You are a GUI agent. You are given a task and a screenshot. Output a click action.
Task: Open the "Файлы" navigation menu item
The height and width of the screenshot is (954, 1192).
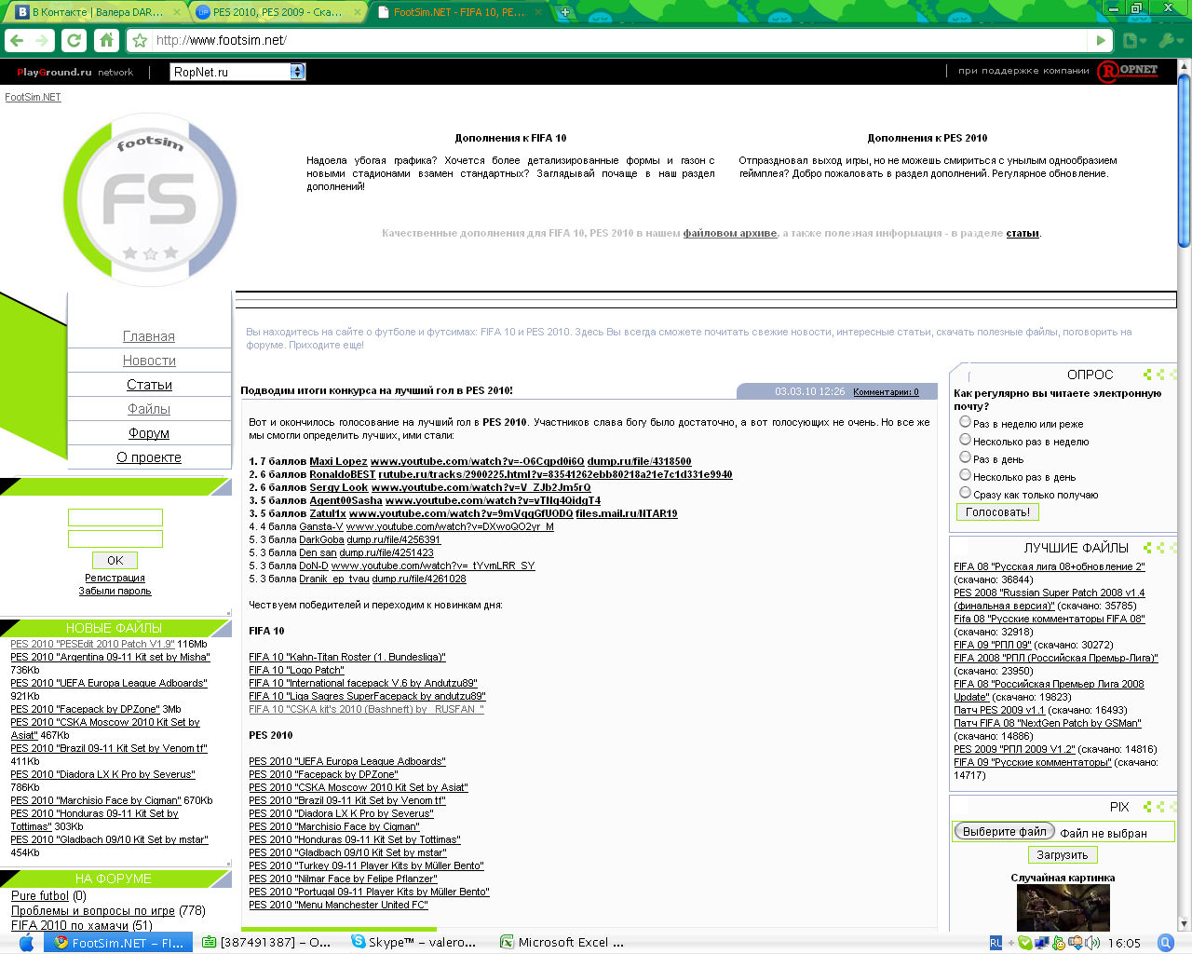[149, 409]
